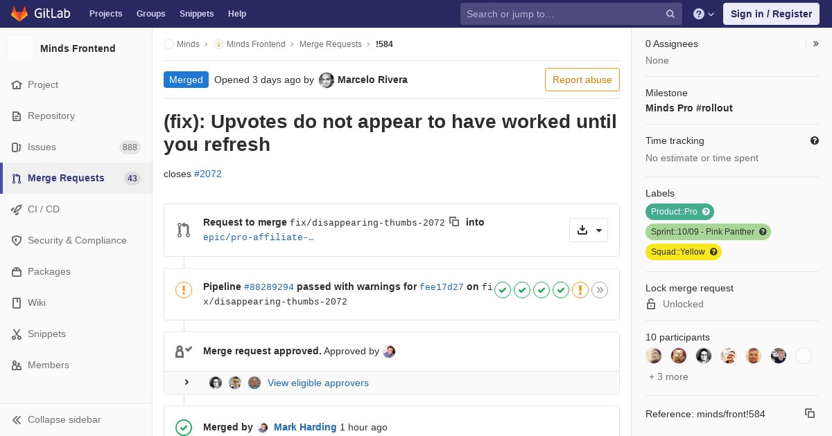Image resolution: width=832 pixels, height=436 pixels.
Task: Click the 43 merge requests badge
Action: pyautogui.click(x=132, y=178)
